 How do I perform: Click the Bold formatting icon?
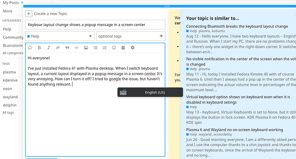point(39,47)
